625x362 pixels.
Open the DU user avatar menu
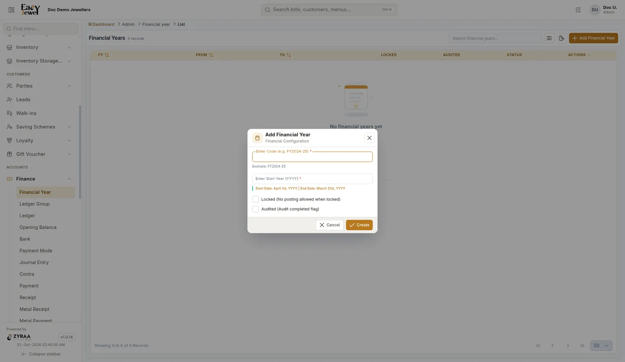coord(595,10)
